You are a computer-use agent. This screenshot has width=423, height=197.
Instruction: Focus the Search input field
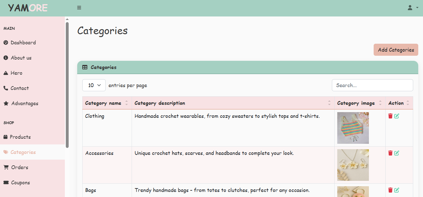[372, 85]
